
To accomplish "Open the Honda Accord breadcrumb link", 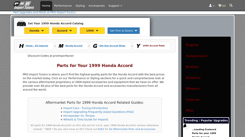I will [x=73, y=46].
